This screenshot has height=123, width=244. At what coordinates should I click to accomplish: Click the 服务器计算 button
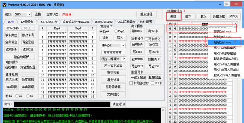click(113, 87)
